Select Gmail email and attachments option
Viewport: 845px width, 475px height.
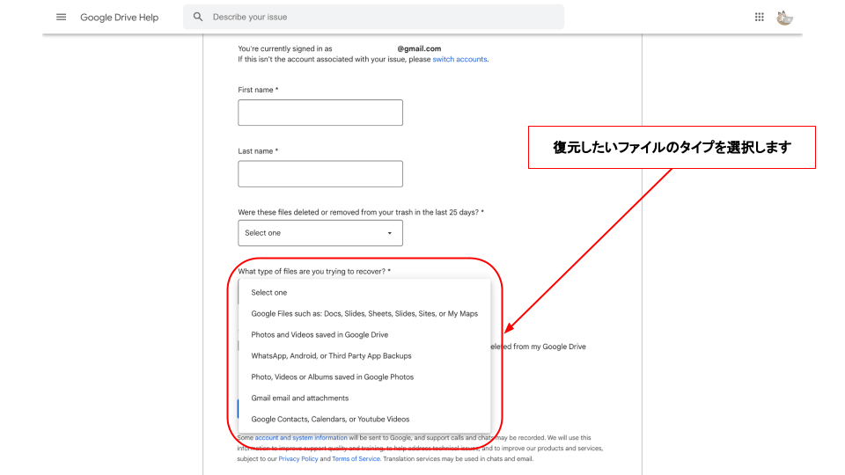tap(299, 398)
